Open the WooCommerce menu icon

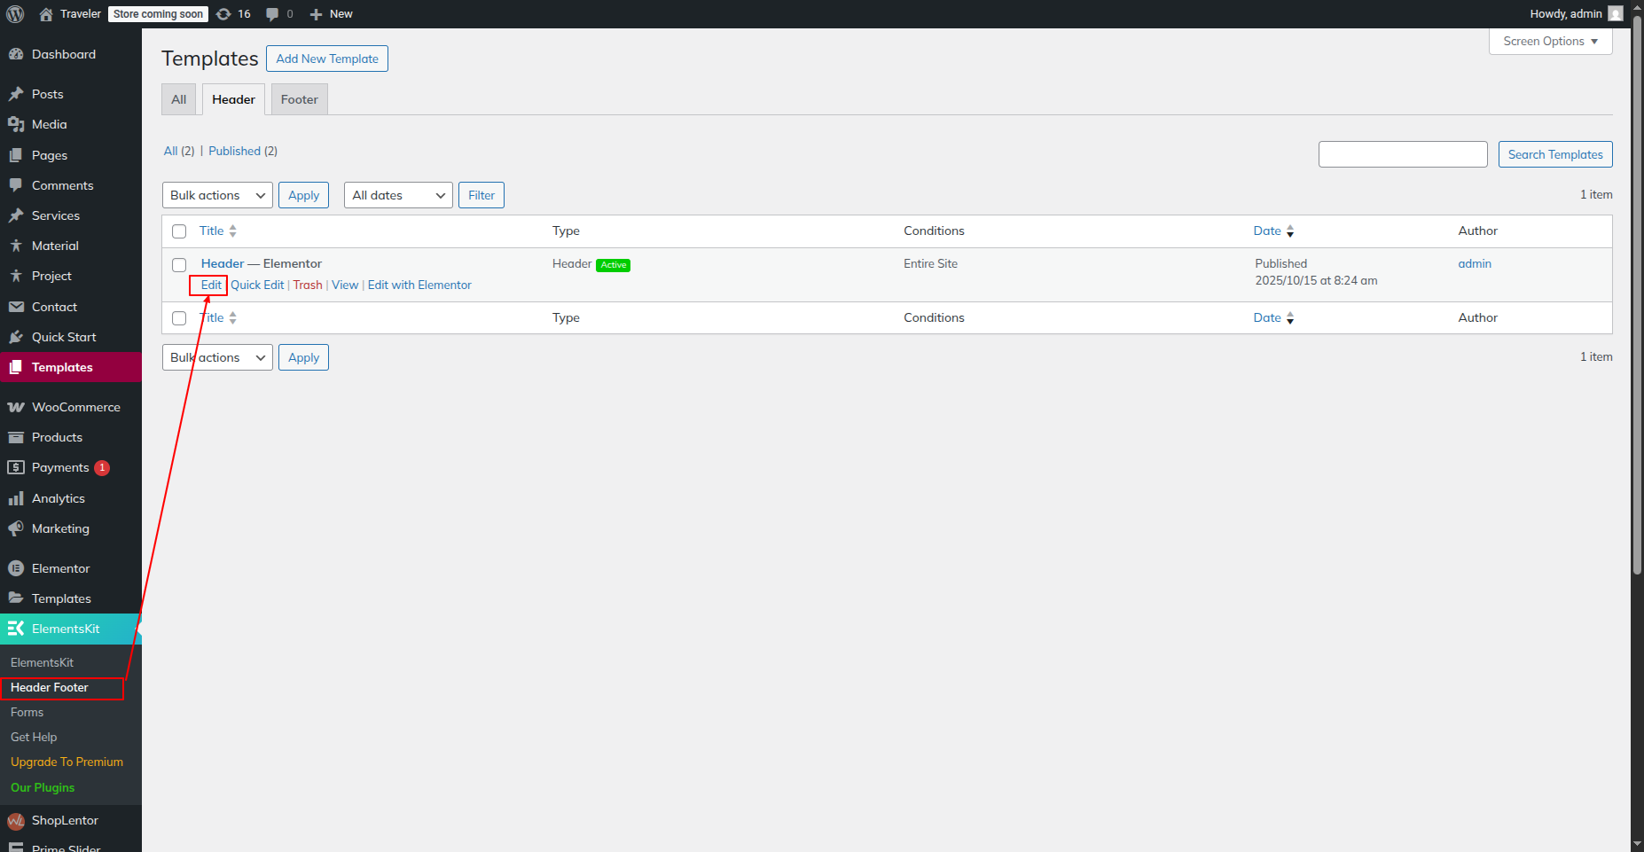coord(16,407)
